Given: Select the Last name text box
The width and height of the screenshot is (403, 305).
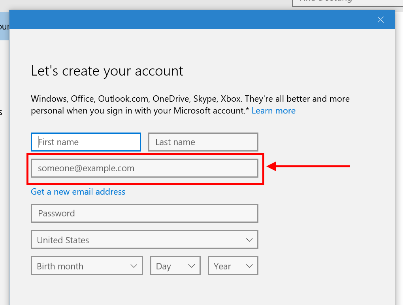Looking at the screenshot, I should [x=203, y=142].
